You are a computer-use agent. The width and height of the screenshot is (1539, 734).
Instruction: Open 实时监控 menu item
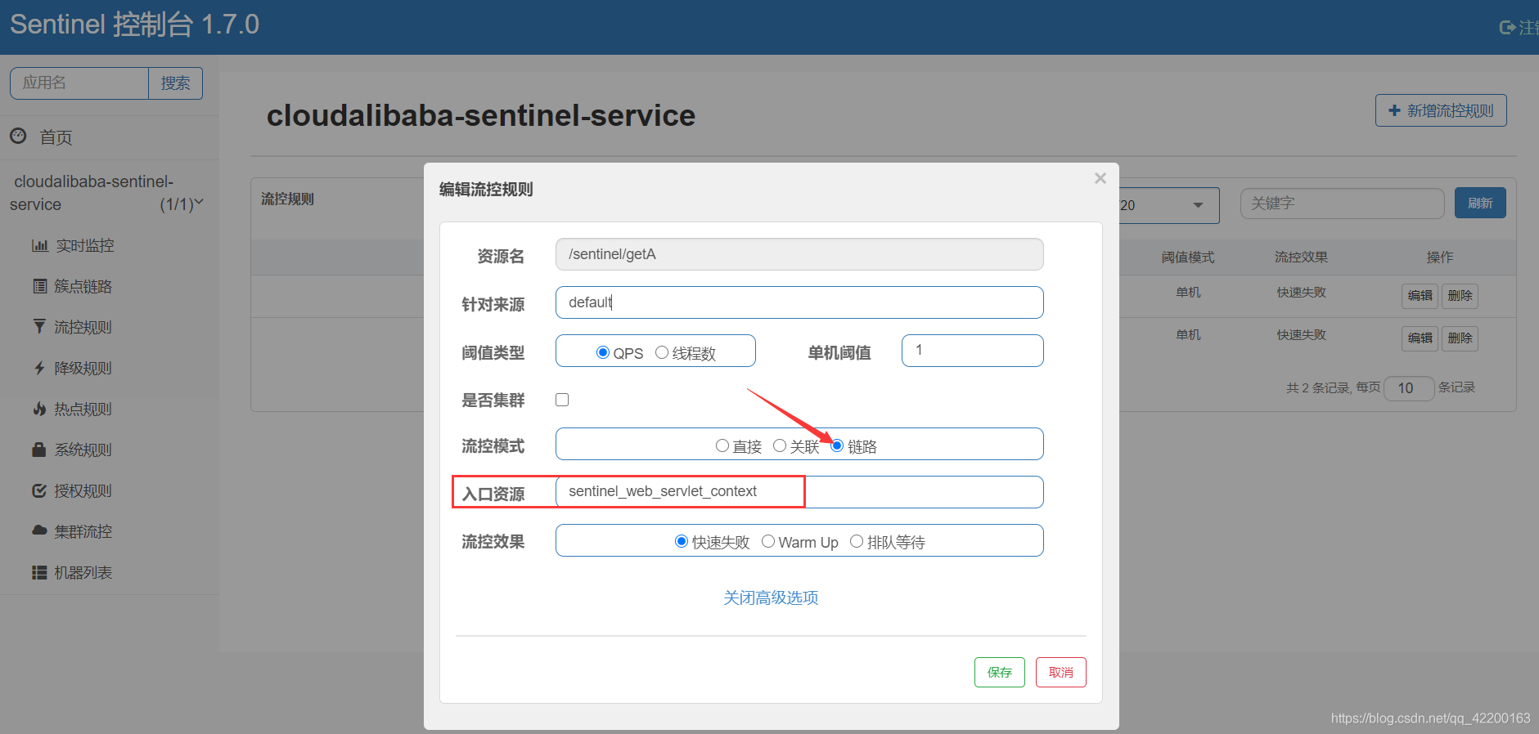[x=85, y=245]
